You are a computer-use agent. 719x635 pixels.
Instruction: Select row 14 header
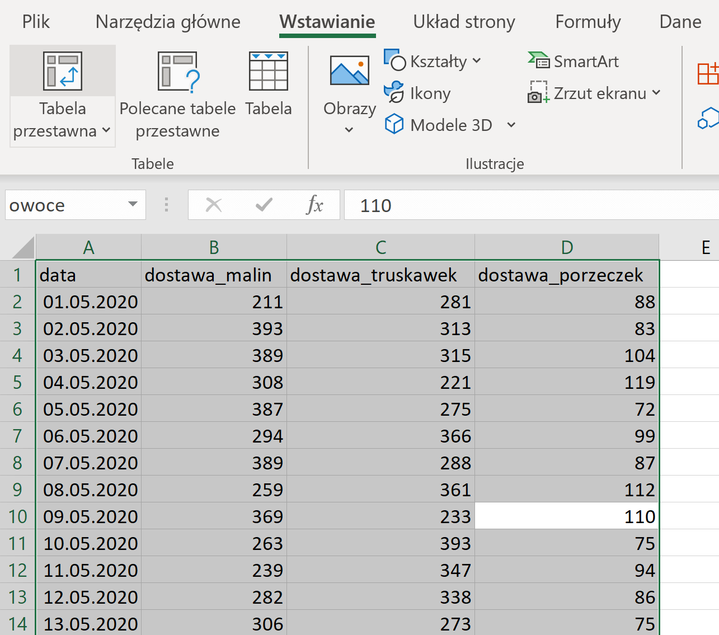click(x=17, y=623)
